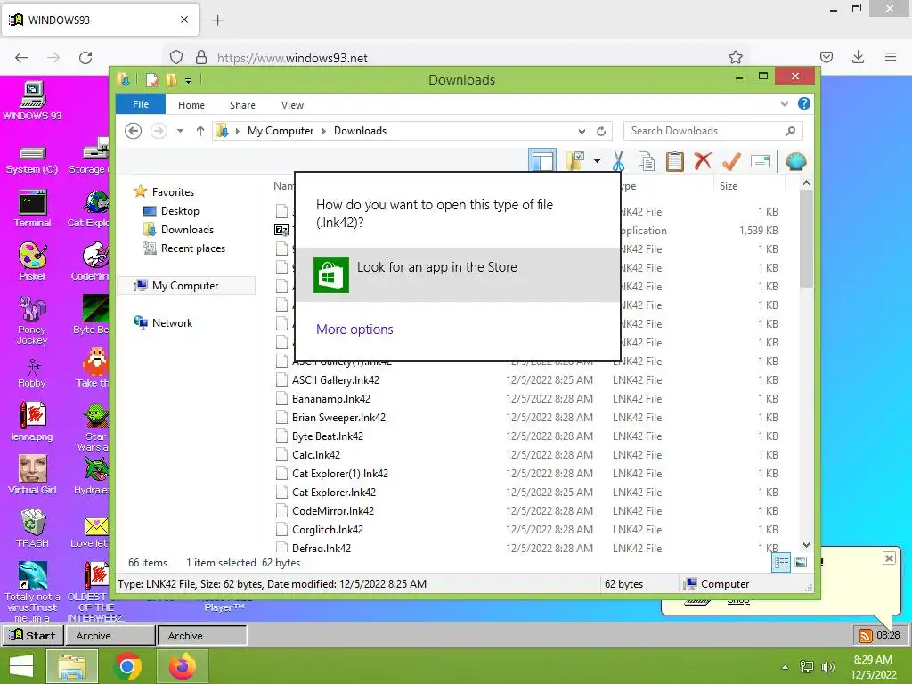Open the Terminal desktop icon

(x=32, y=208)
